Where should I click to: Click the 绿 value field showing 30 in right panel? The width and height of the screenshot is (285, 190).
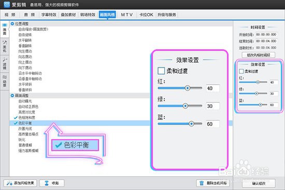[274, 93]
